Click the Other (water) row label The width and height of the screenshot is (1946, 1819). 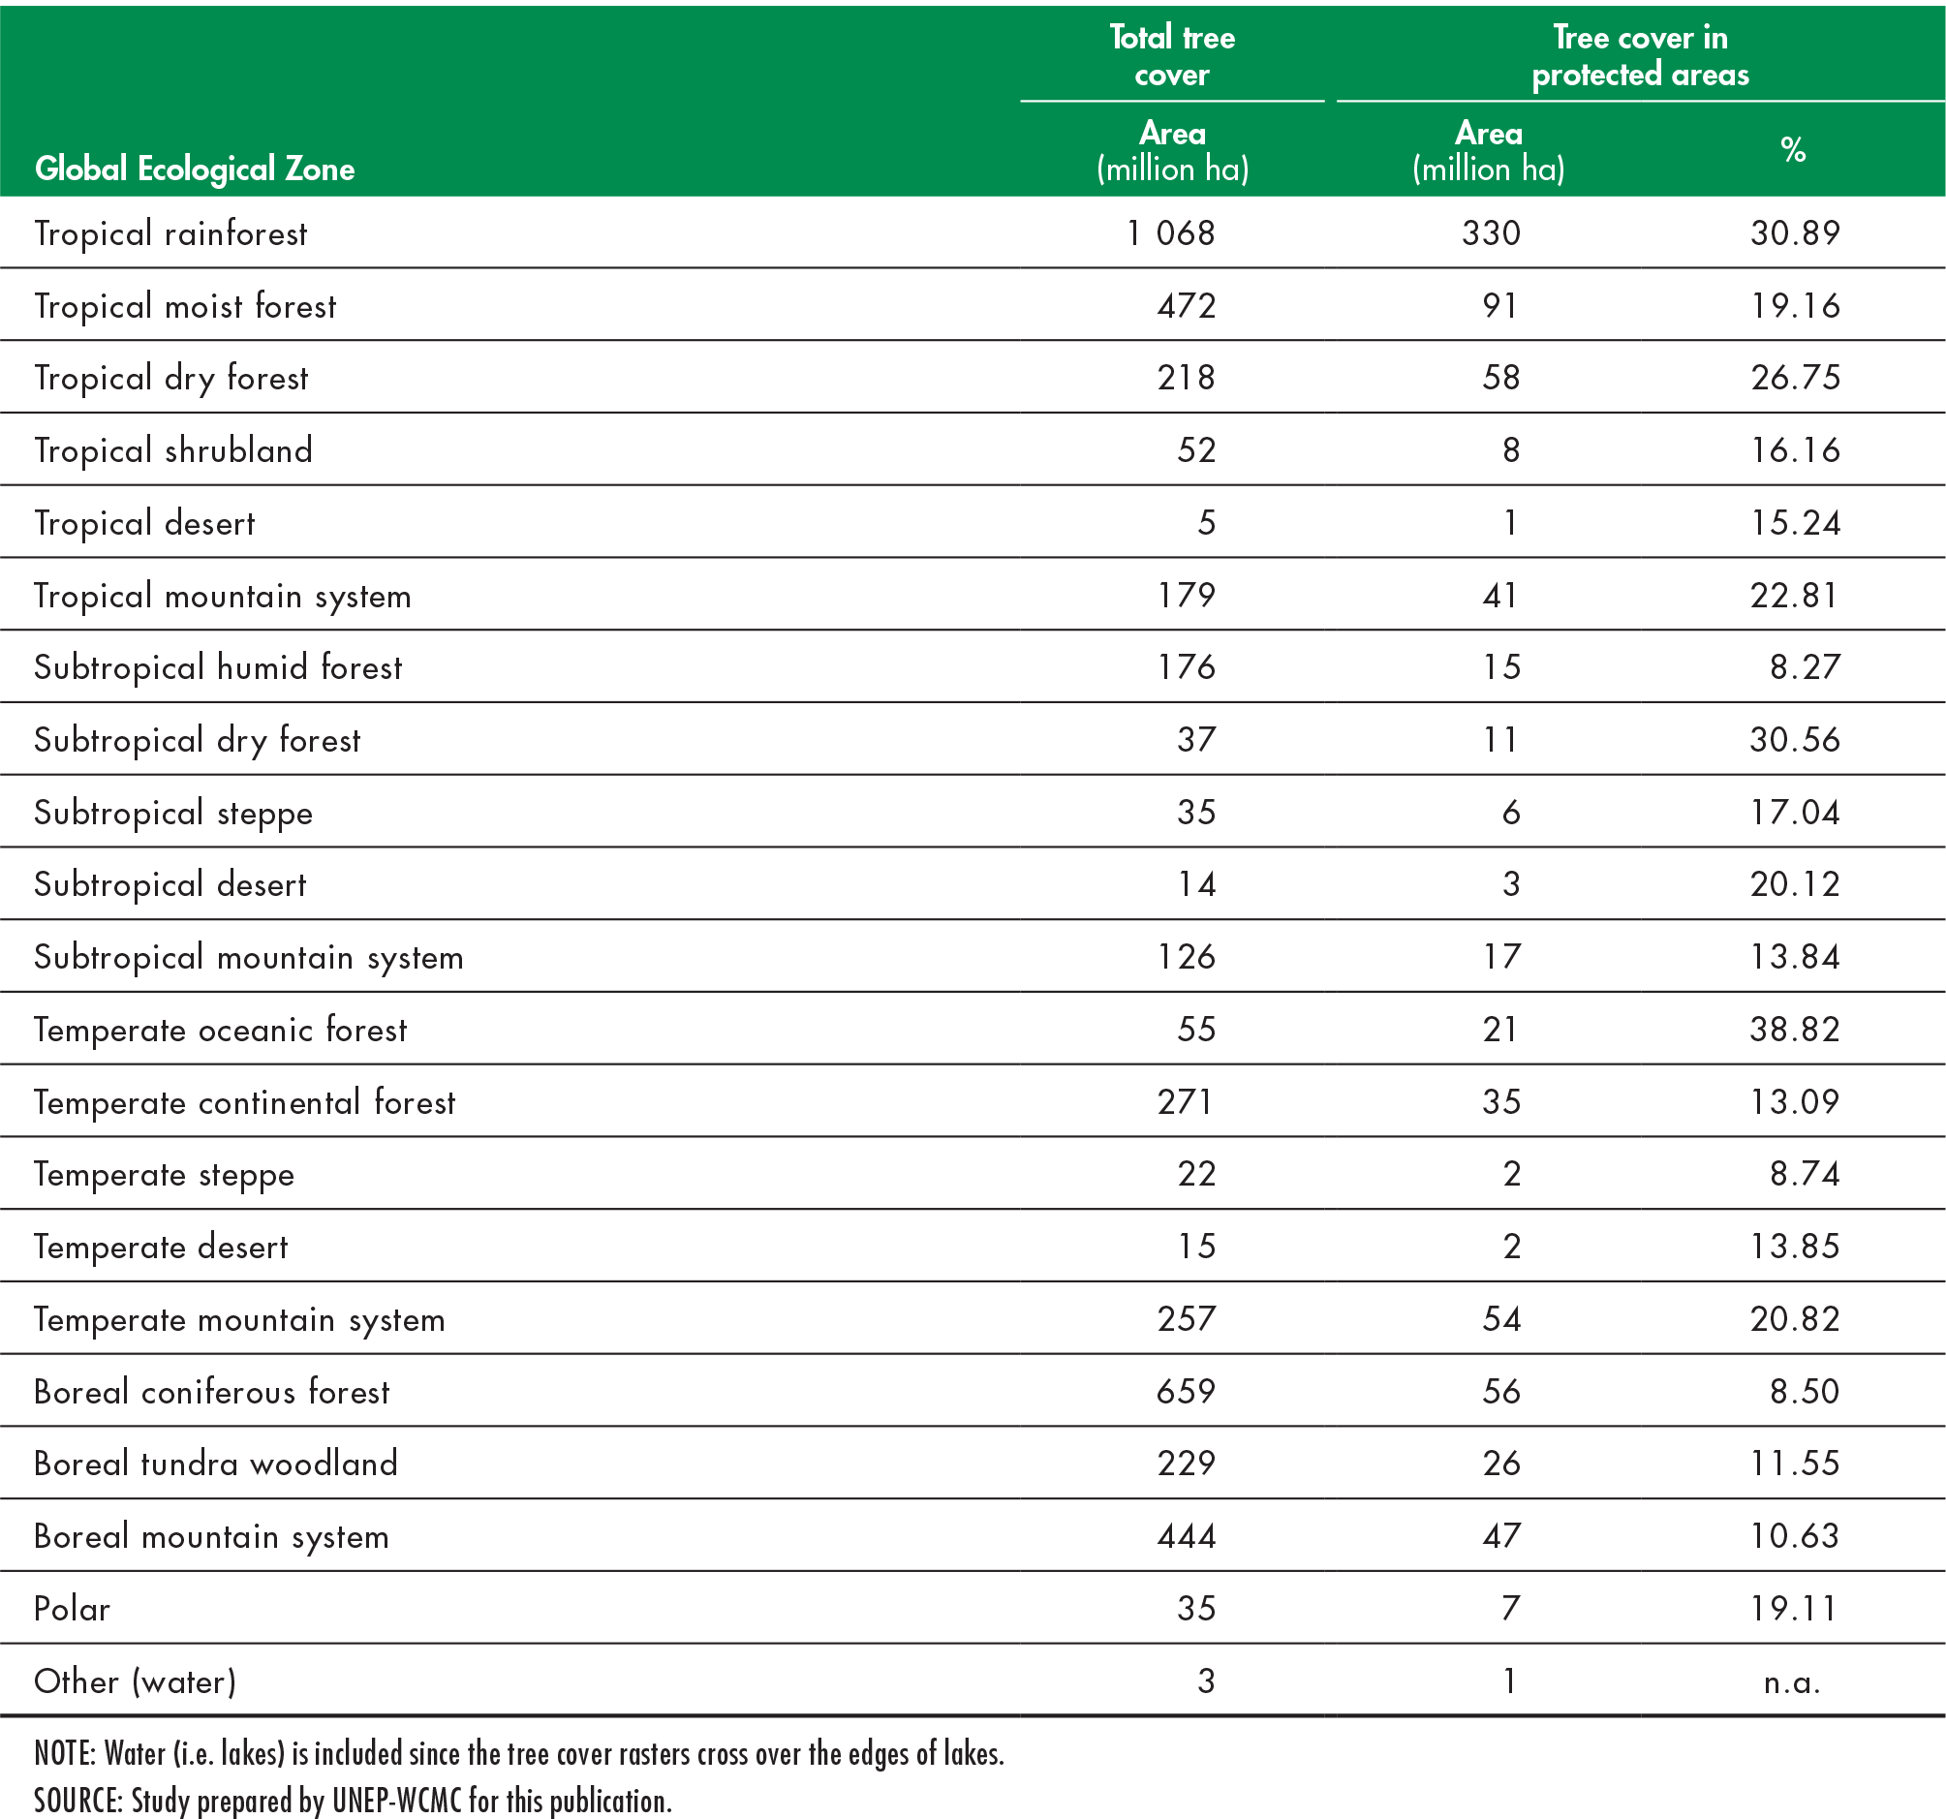[135, 1681]
